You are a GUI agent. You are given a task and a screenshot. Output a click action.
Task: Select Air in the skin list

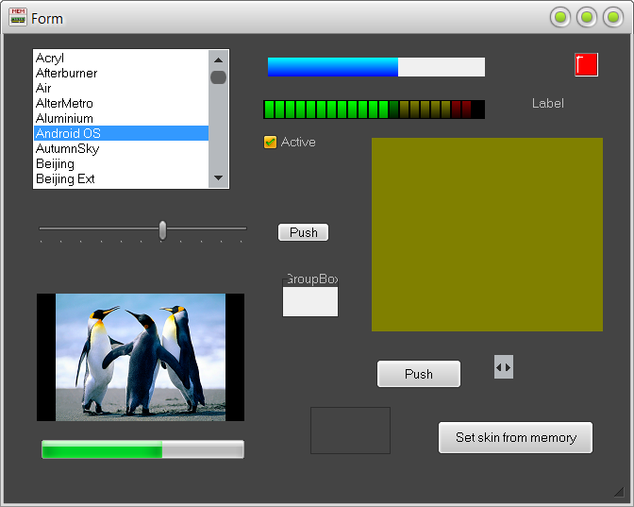pyautogui.click(x=121, y=88)
